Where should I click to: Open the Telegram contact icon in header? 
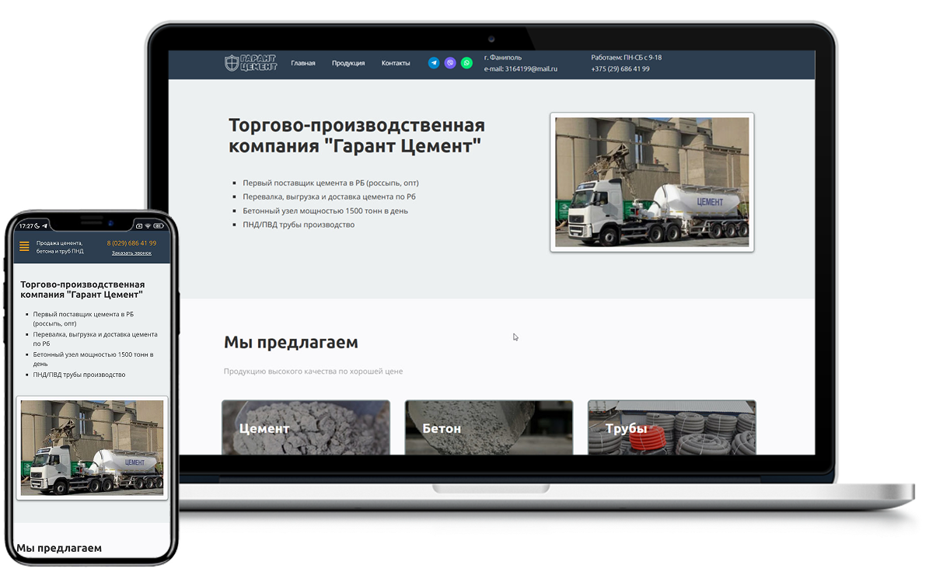[434, 63]
